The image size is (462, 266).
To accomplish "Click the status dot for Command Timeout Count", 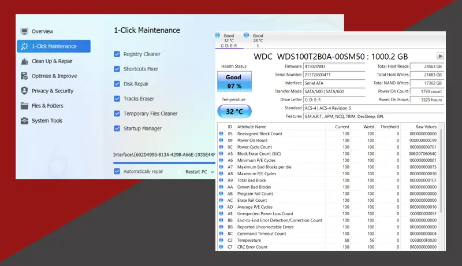I will pyautogui.click(x=221, y=234).
